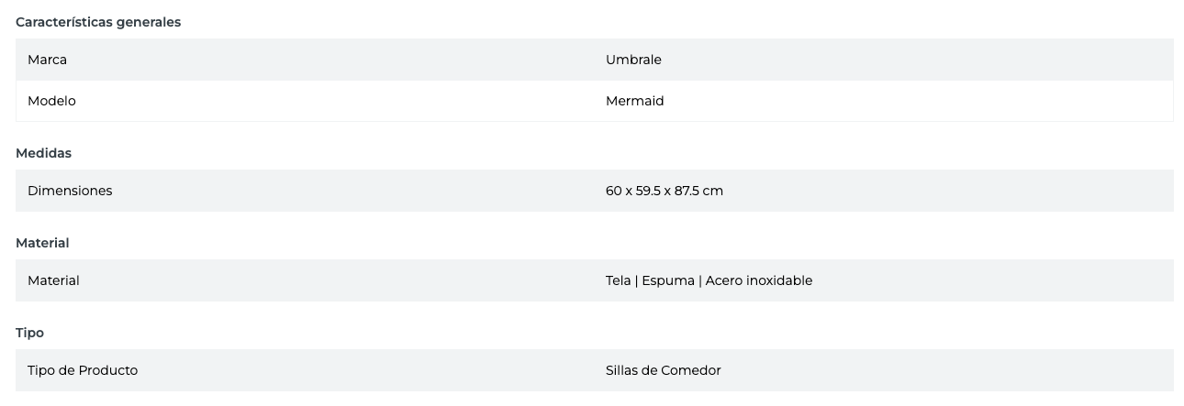Image resolution: width=1184 pixels, height=406 pixels.
Task: Select the Marca label in the table
Action: tap(47, 60)
